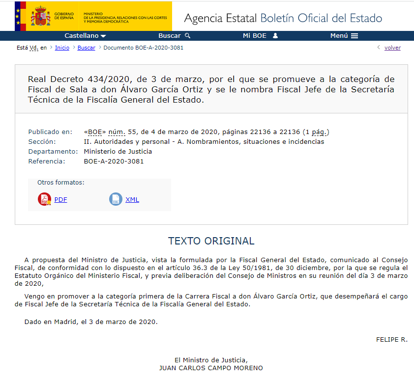
Task: Open the PDF text link
Action: coord(60,200)
